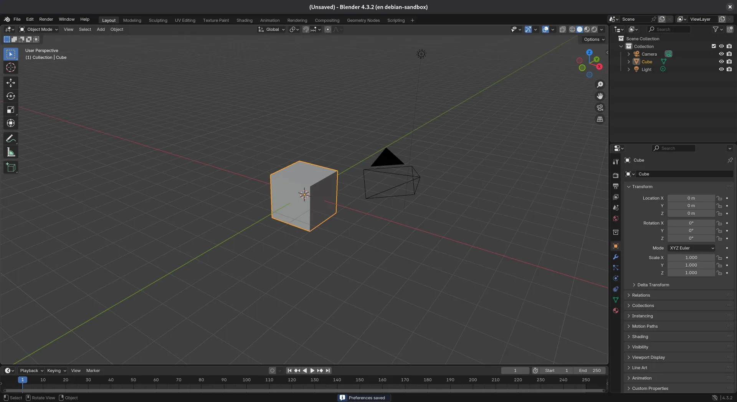The height and width of the screenshot is (402, 737).
Task: Open the Render menu
Action: 46,19
